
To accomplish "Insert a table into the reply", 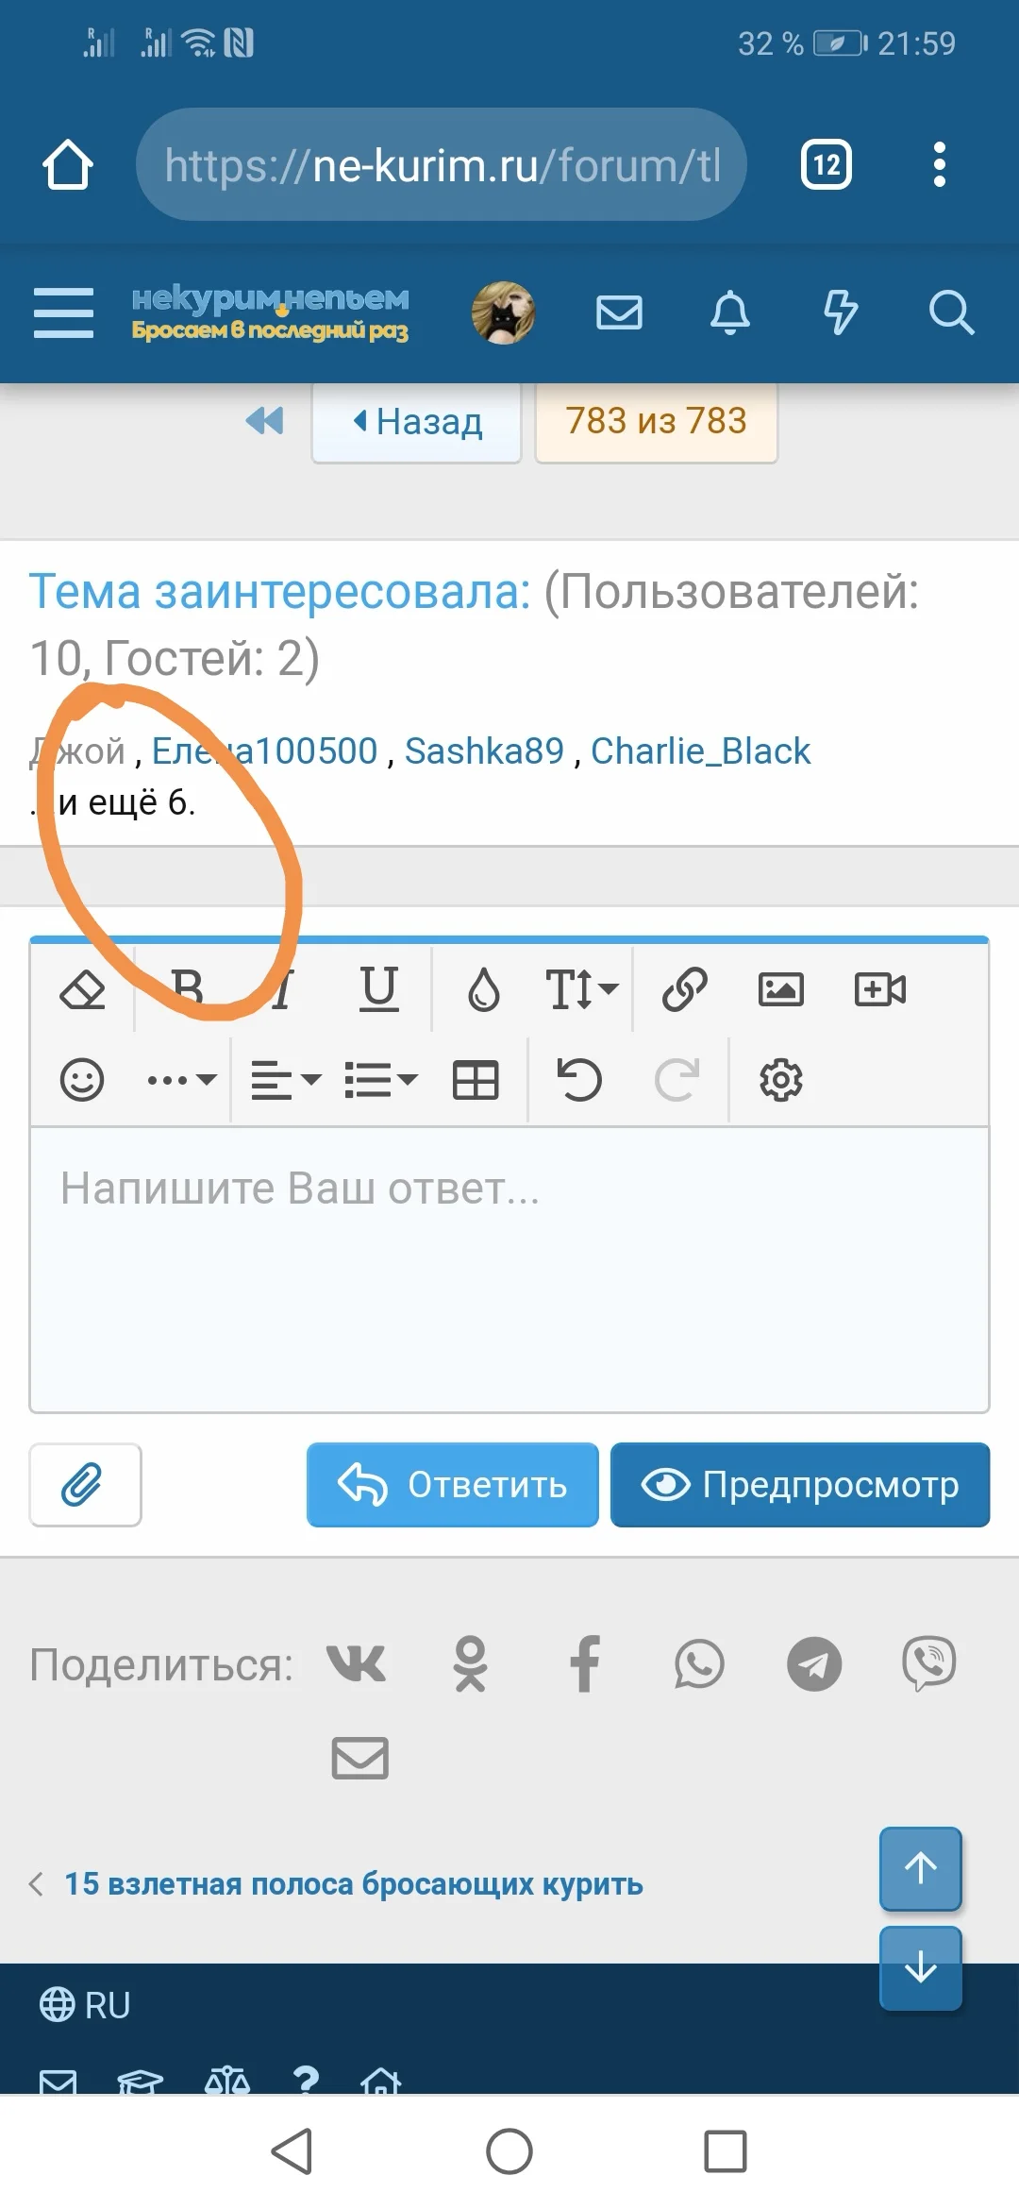I will point(476,1079).
